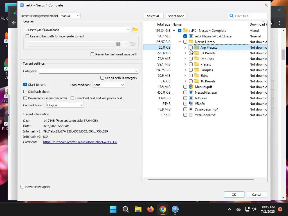The image size is (288, 216).
Task: Check Never show again
Action: pyautogui.click(x=22, y=187)
